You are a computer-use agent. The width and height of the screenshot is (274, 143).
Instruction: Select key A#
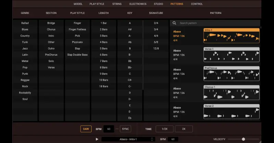point(130,29)
